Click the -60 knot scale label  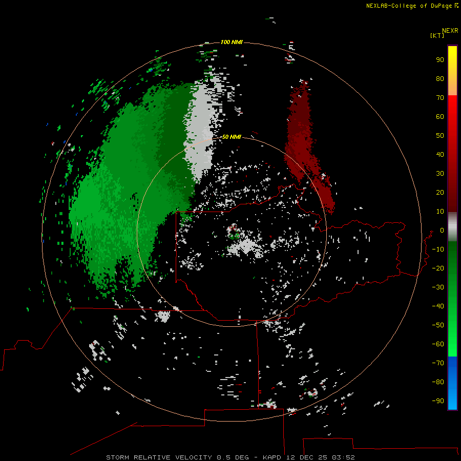pyautogui.click(x=438, y=344)
